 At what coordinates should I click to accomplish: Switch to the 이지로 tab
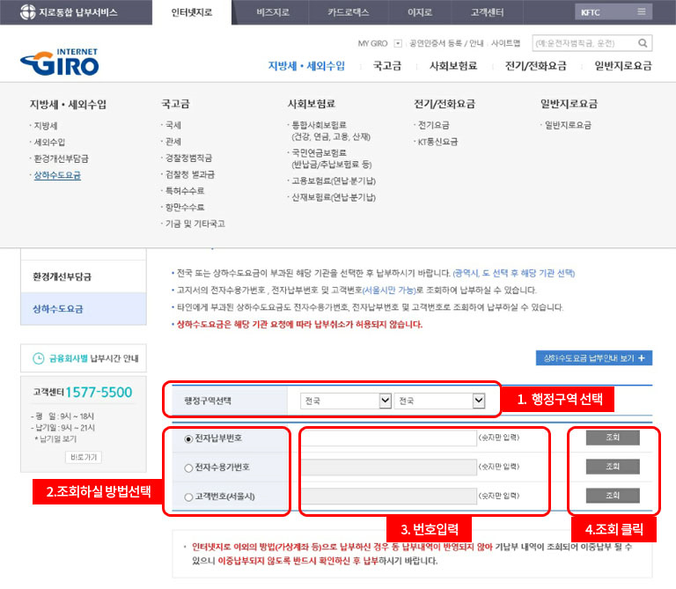pos(420,12)
